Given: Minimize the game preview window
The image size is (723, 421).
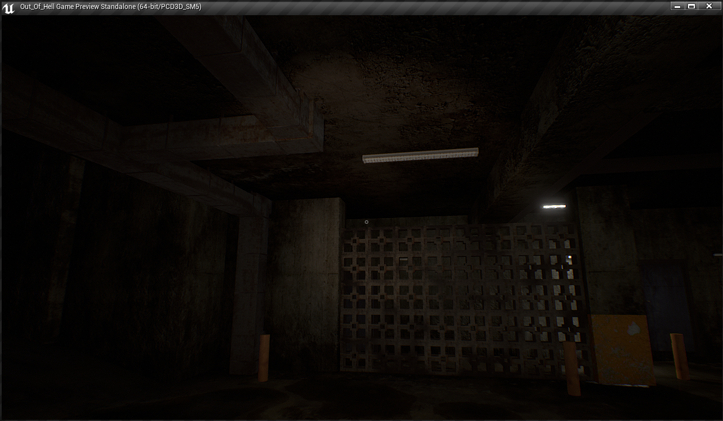Looking at the screenshot, I should click(x=677, y=6).
